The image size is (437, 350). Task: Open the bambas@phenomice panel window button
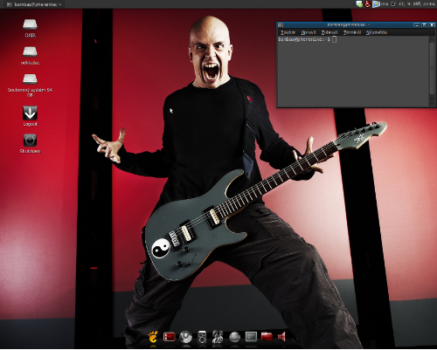pyautogui.click(x=34, y=4)
